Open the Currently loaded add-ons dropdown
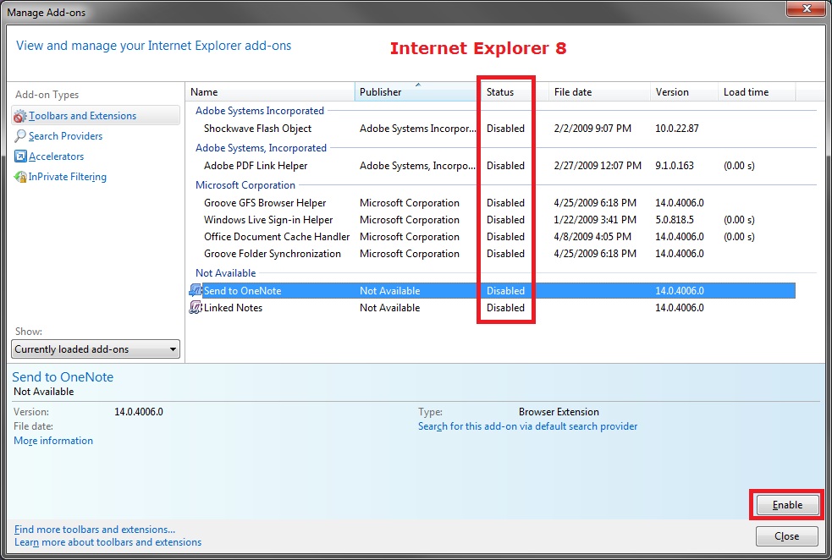 96,349
